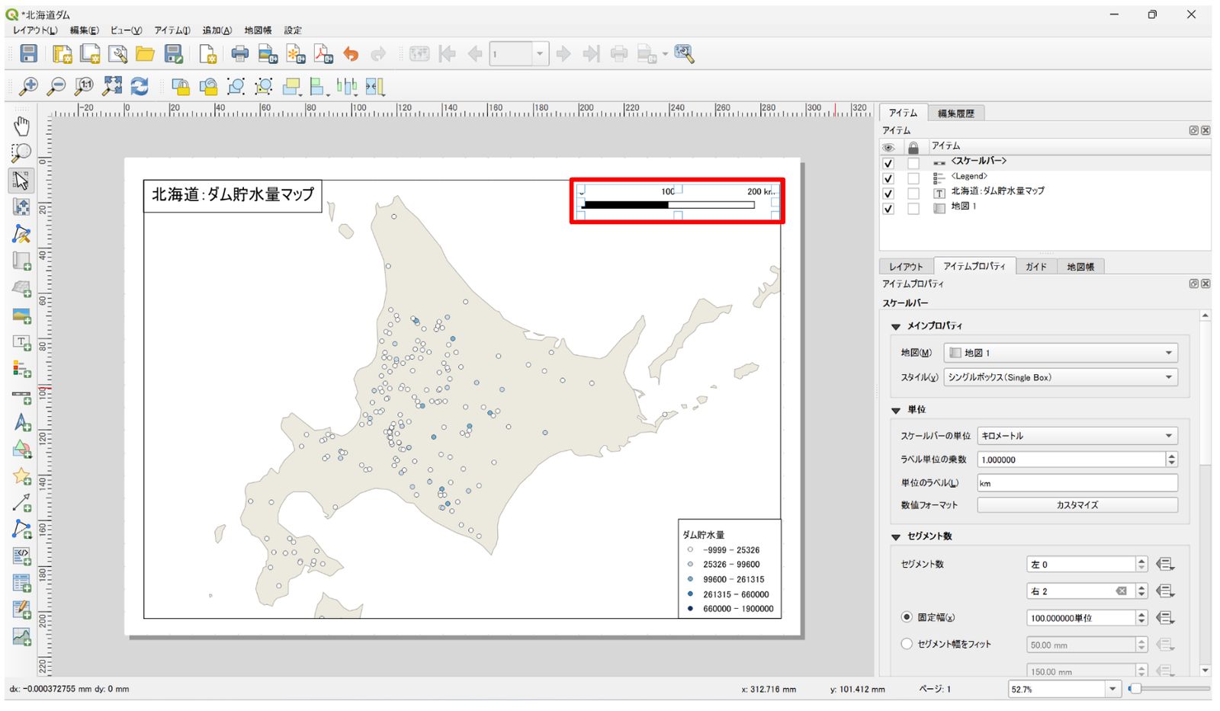This screenshot has width=1220, height=711.
Task: Save the layout project
Action: pos(28,53)
